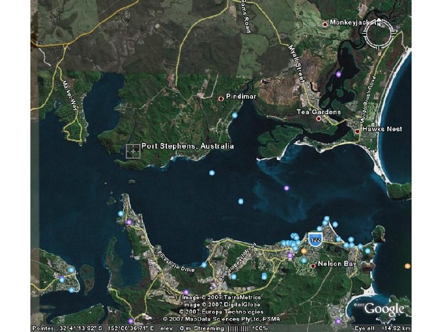Open orange marker beside the 122 shield
Viewport: 442px width, 332px height.
[304, 251]
